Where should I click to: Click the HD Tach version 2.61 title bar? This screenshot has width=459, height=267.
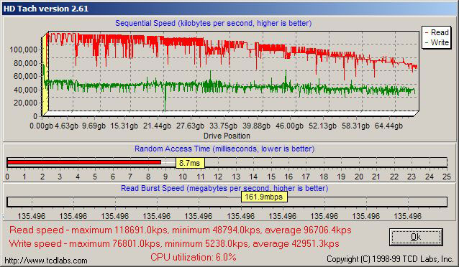pos(229,8)
